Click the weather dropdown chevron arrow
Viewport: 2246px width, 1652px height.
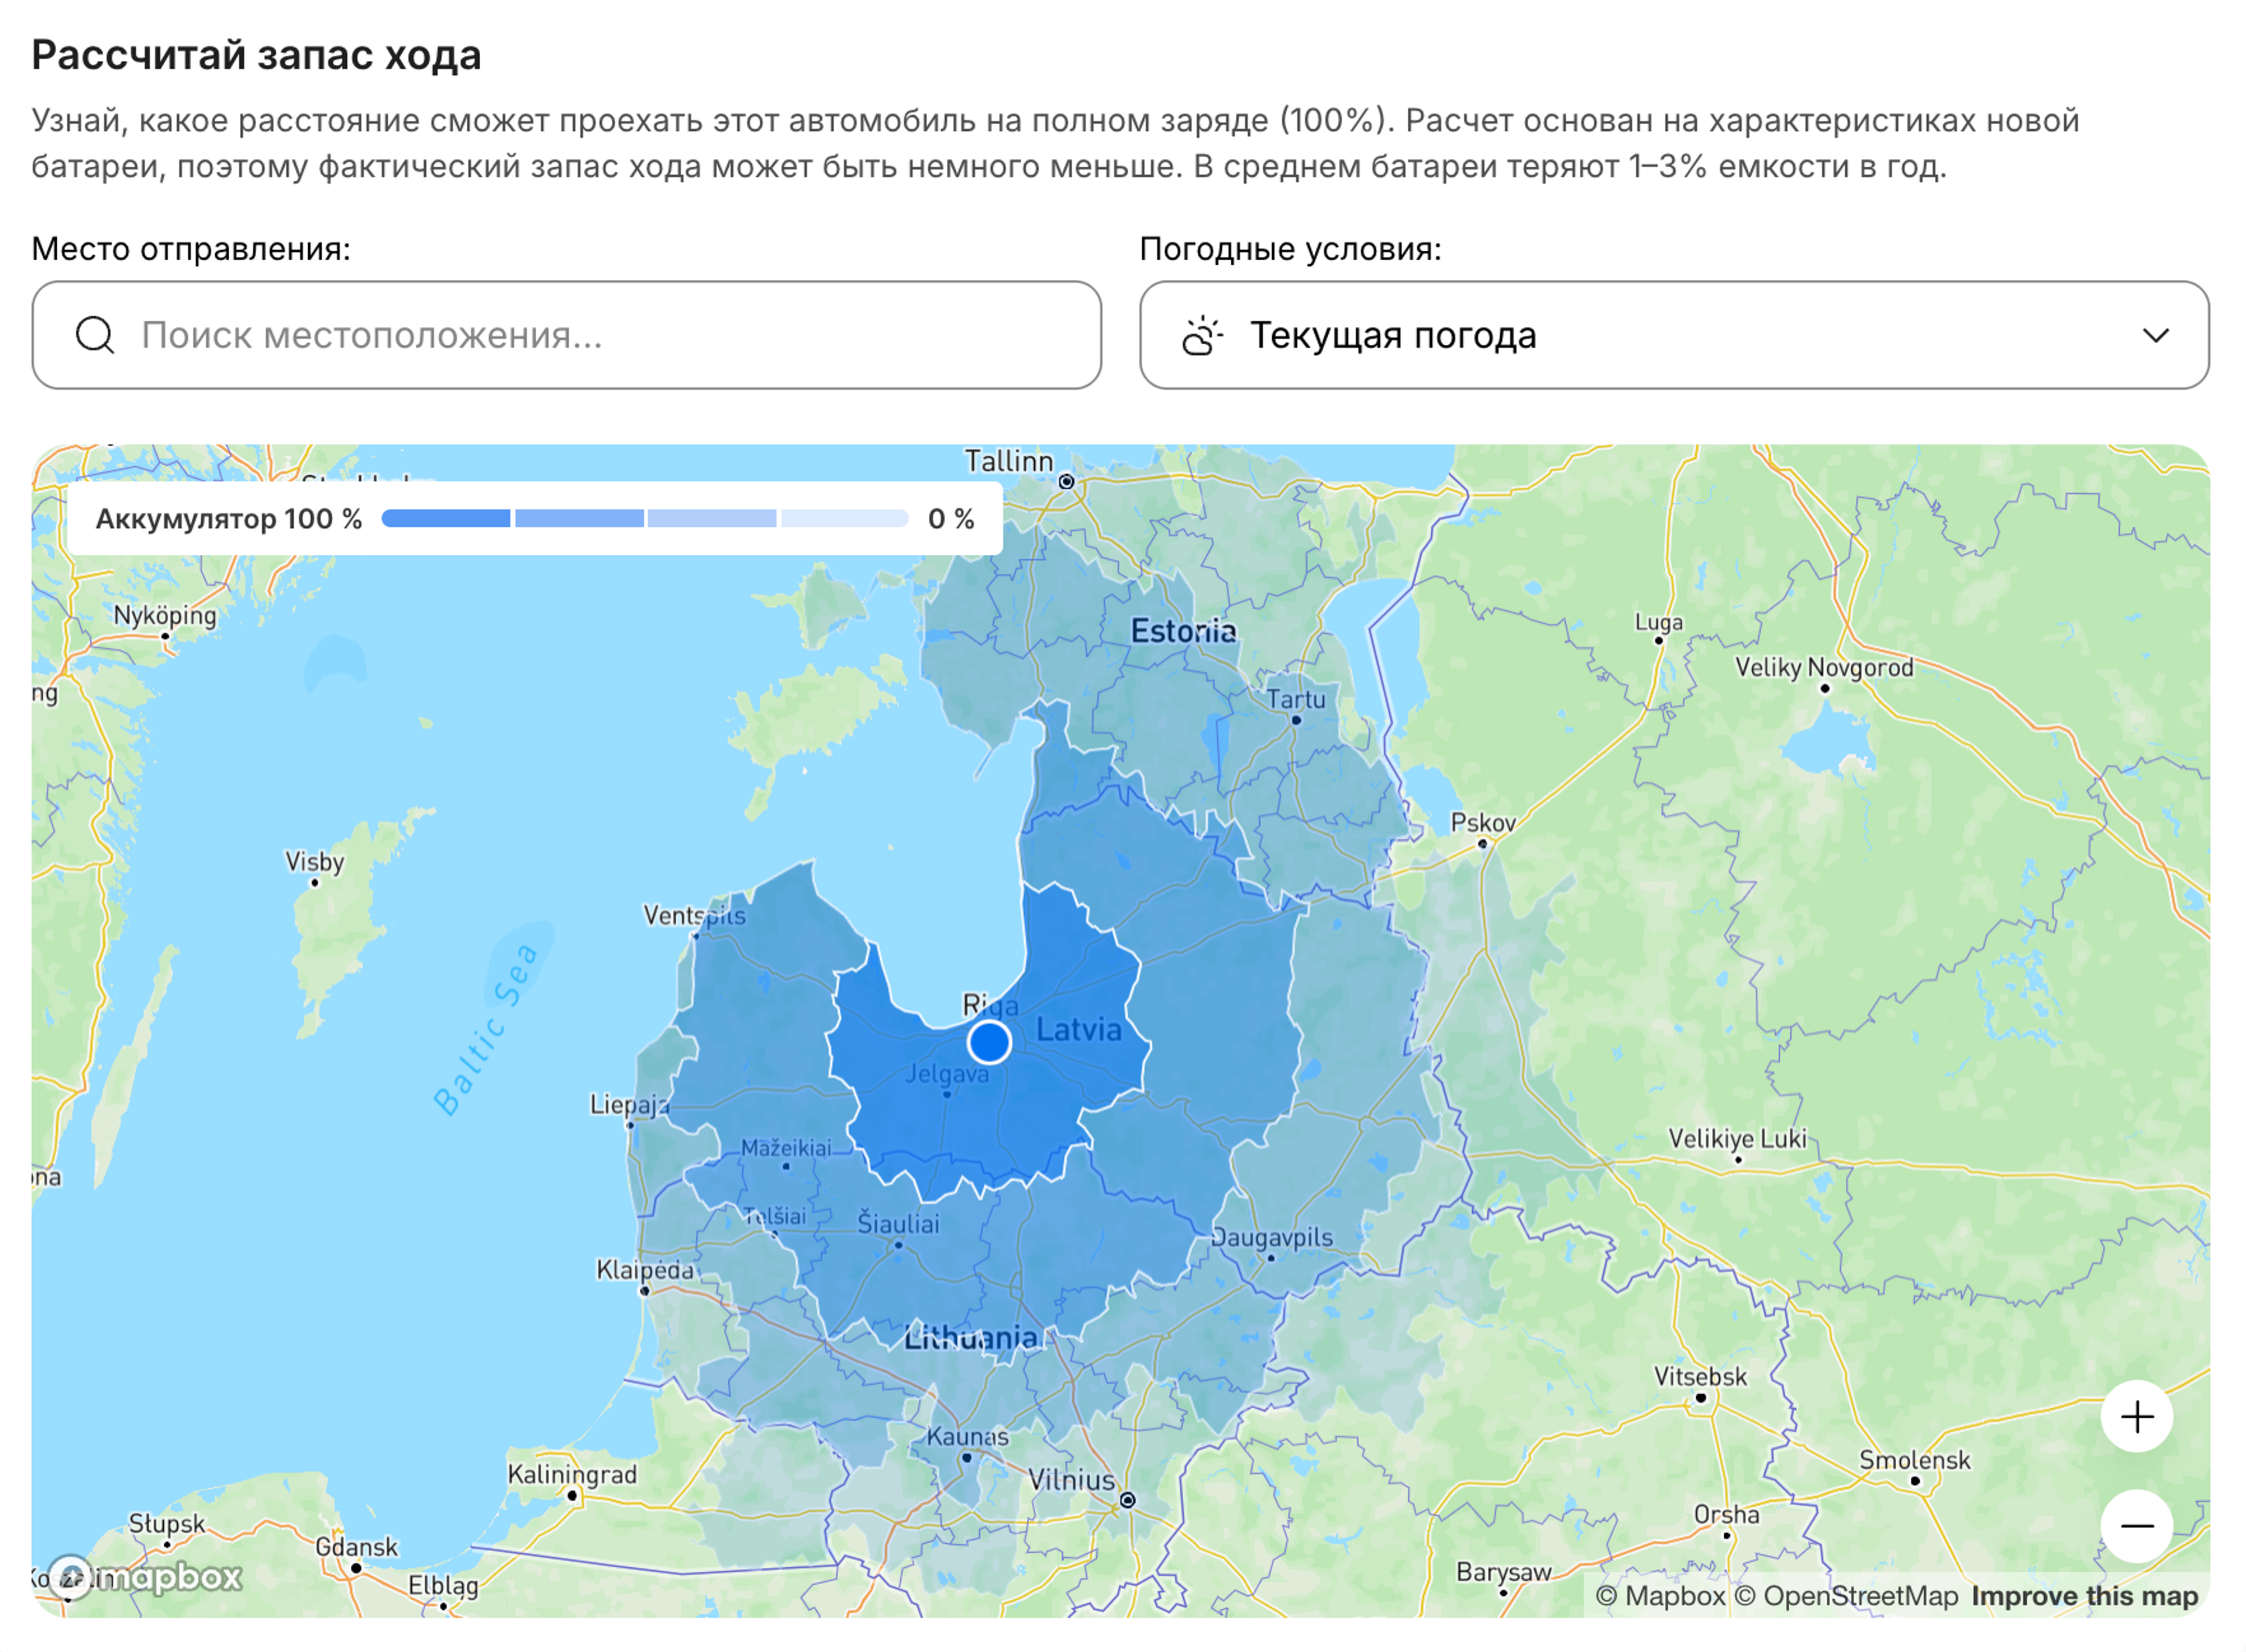(2155, 335)
